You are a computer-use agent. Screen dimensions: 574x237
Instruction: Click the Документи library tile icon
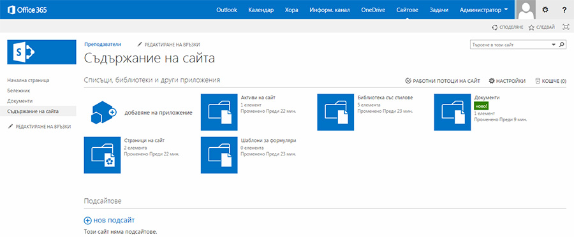452,112
